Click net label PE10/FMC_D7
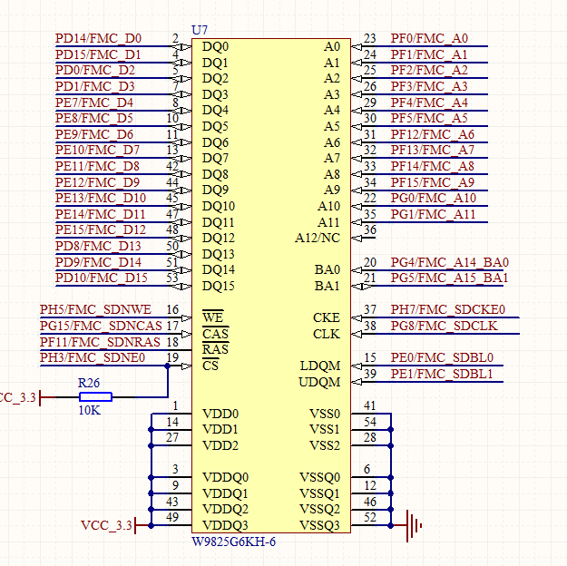 tap(98, 150)
